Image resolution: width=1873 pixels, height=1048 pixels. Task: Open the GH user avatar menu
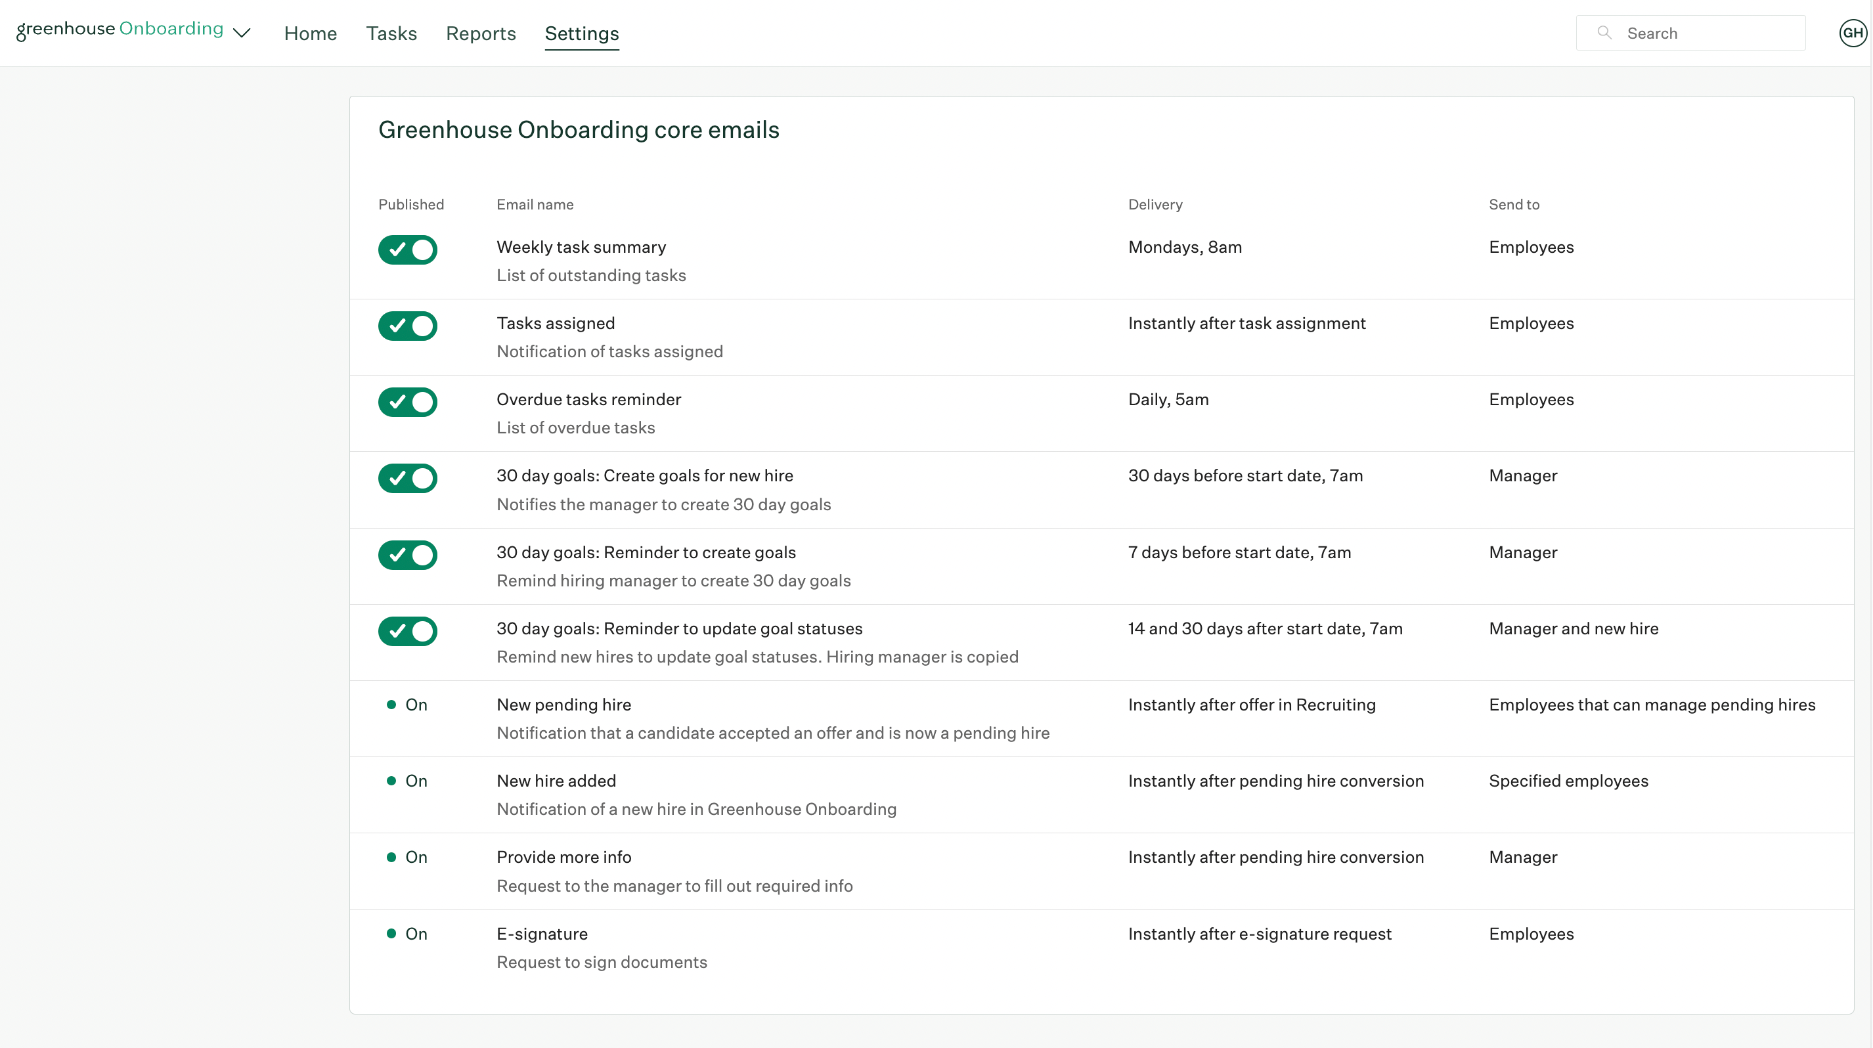tap(1853, 33)
